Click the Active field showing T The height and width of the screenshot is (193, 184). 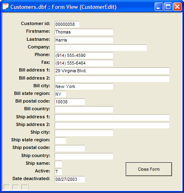click(x=58, y=172)
